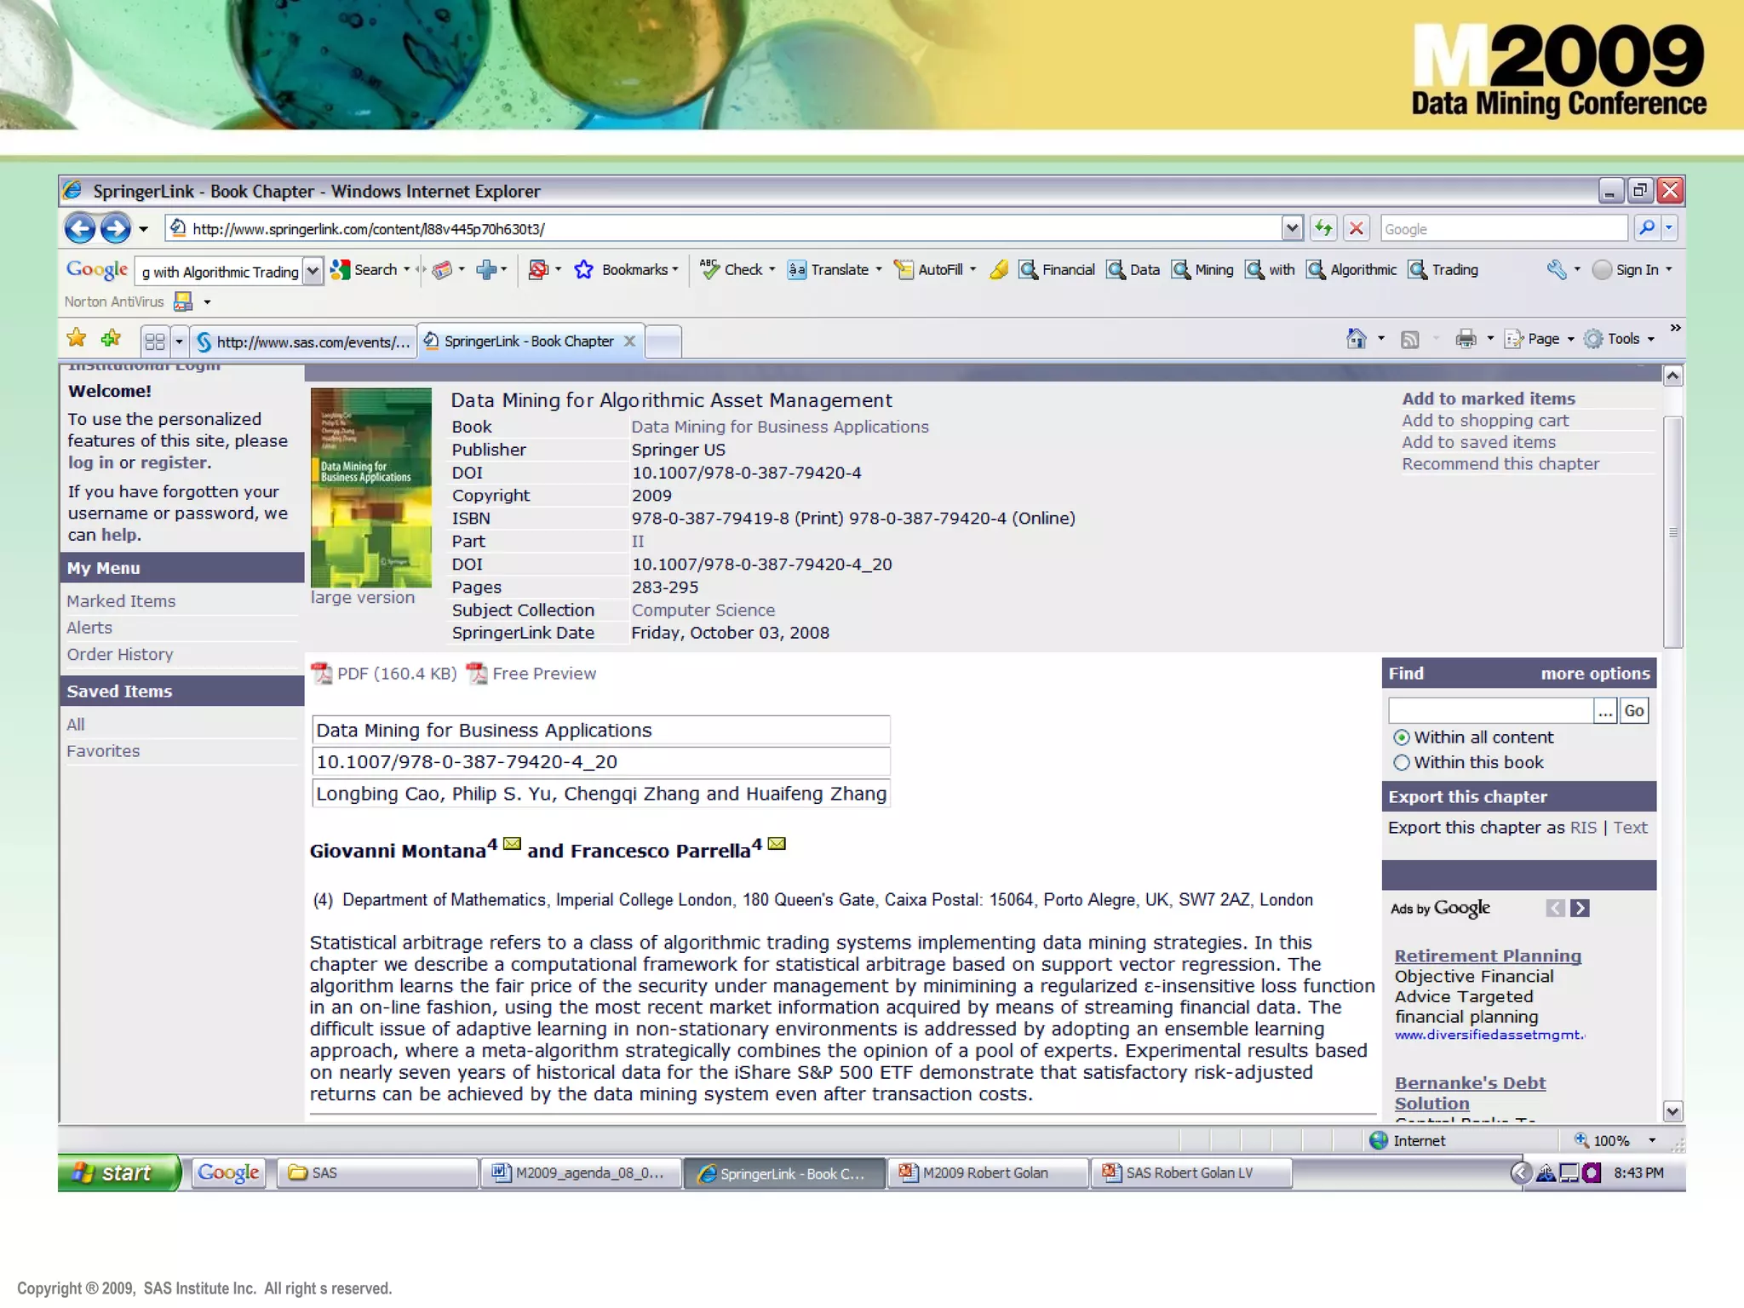Expand the tab list dropdown arrow

pyautogui.click(x=179, y=341)
